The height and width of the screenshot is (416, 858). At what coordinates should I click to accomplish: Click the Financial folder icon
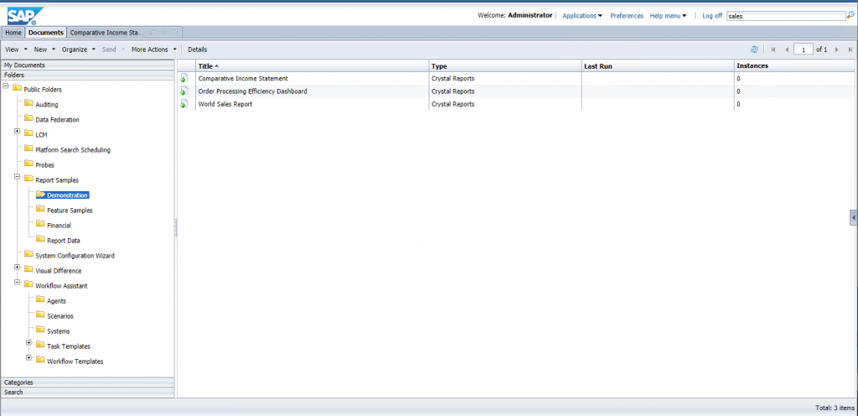40,225
